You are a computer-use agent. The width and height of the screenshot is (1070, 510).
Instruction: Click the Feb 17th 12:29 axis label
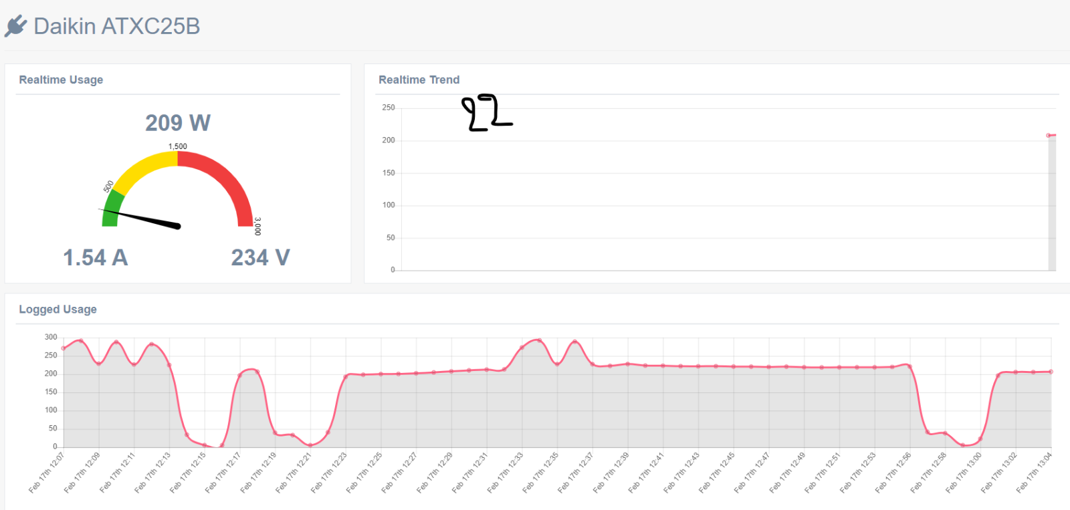[435, 473]
